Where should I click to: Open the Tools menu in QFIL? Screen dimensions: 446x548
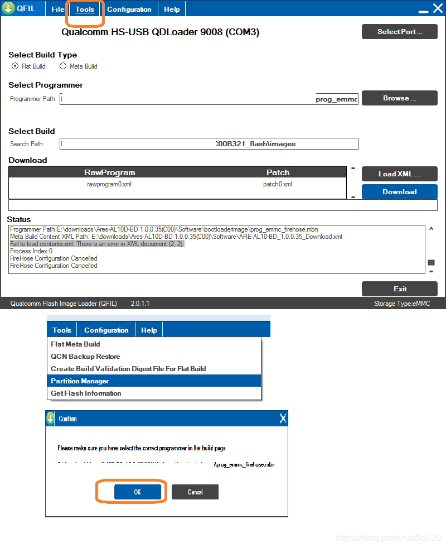click(x=85, y=9)
